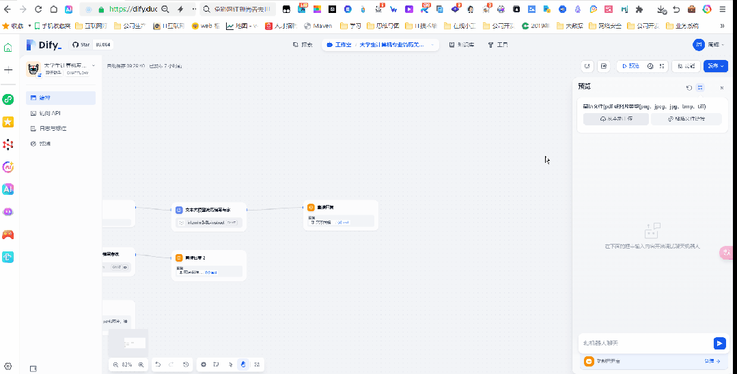Click the zoom in magnifier icon
The height and width of the screenshot is (374, 737).
[141, 364]
